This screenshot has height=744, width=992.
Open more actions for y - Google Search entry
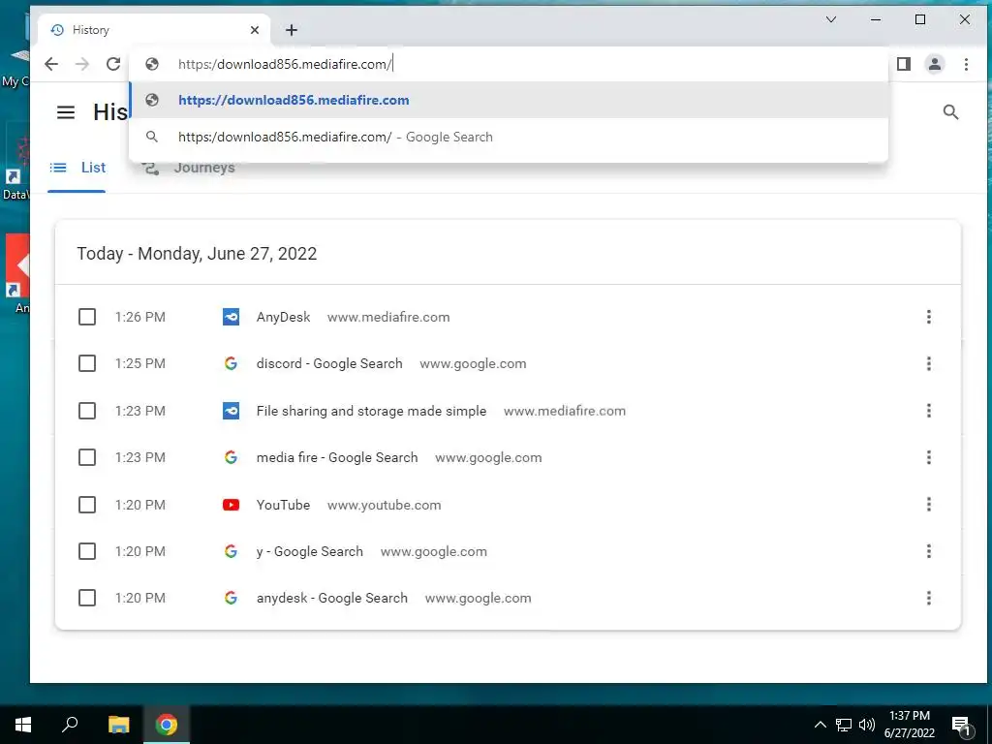tap(928, 551)
